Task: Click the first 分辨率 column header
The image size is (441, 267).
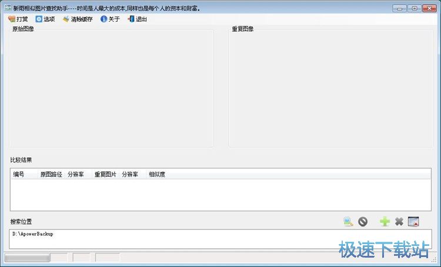Action: click(x=78, y=174)
